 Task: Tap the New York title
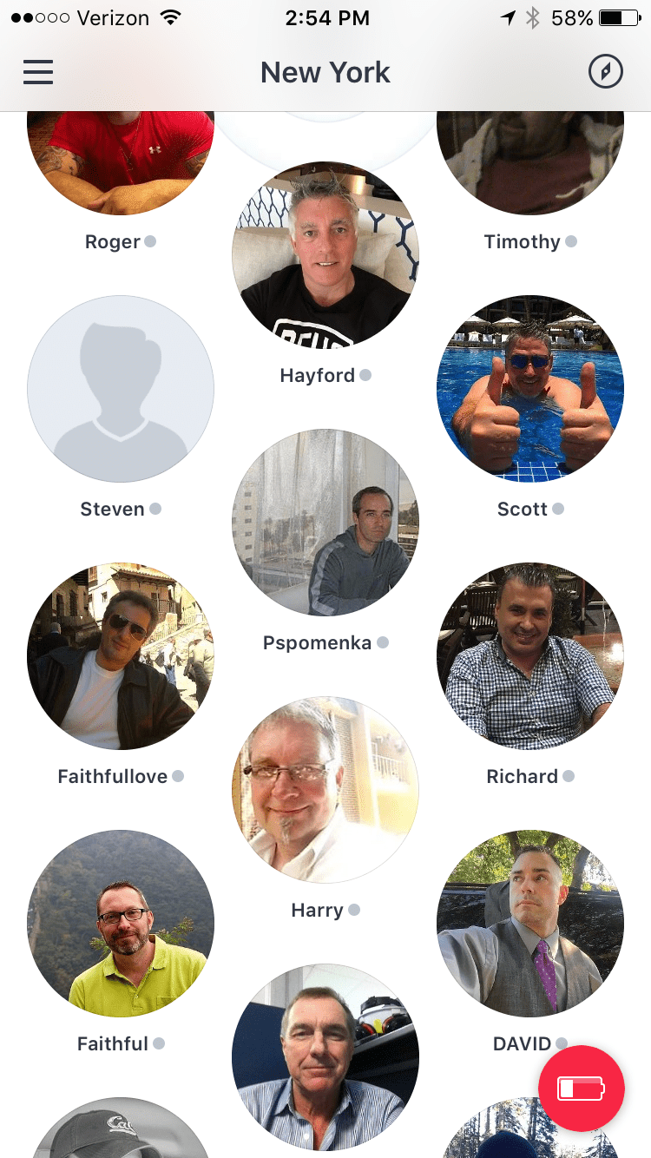point(325,73)
